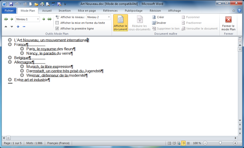
Task: Click the Nancy, le paradis du verre text
Action: [x=50, y=53]
